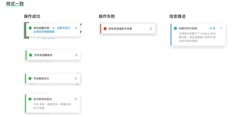Click the green check icon beside 成功移到回收站
The height and width of the screenshot is (117, 252).
[30, 99]
